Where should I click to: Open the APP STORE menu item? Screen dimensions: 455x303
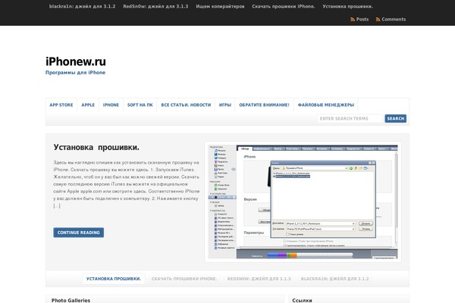coord(61,105)
